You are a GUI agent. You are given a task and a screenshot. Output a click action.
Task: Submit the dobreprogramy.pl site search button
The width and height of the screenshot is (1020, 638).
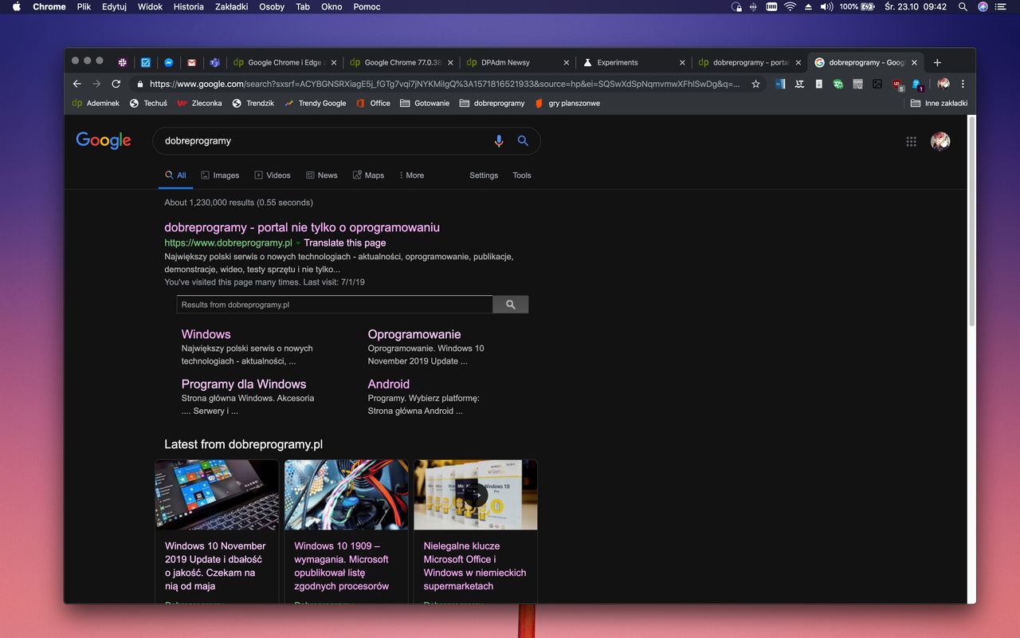[511, 305]
